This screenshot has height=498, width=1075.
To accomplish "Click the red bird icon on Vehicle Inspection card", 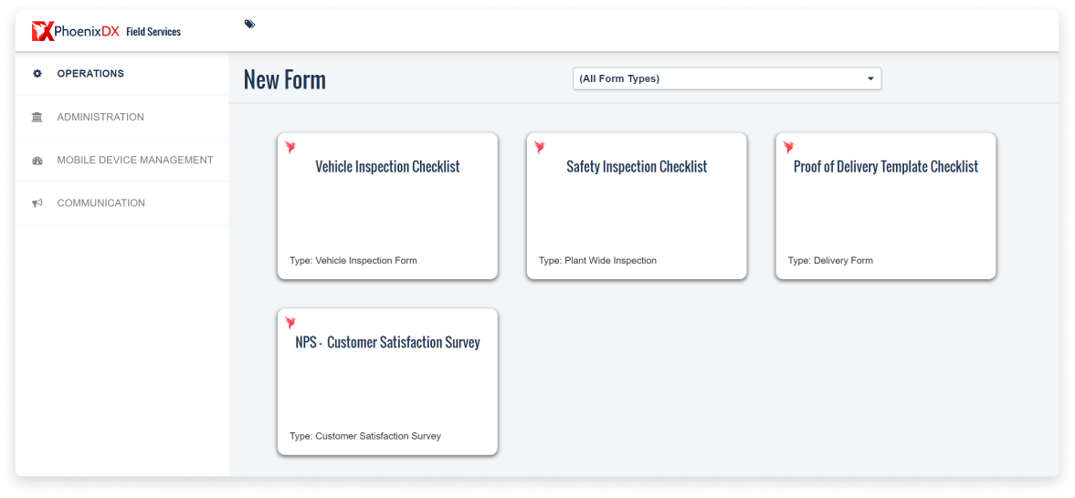I will coord(290,147).
